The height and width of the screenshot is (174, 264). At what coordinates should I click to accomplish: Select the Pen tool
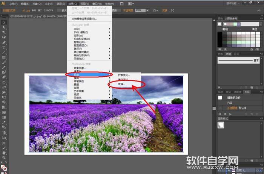click(4, 42)
